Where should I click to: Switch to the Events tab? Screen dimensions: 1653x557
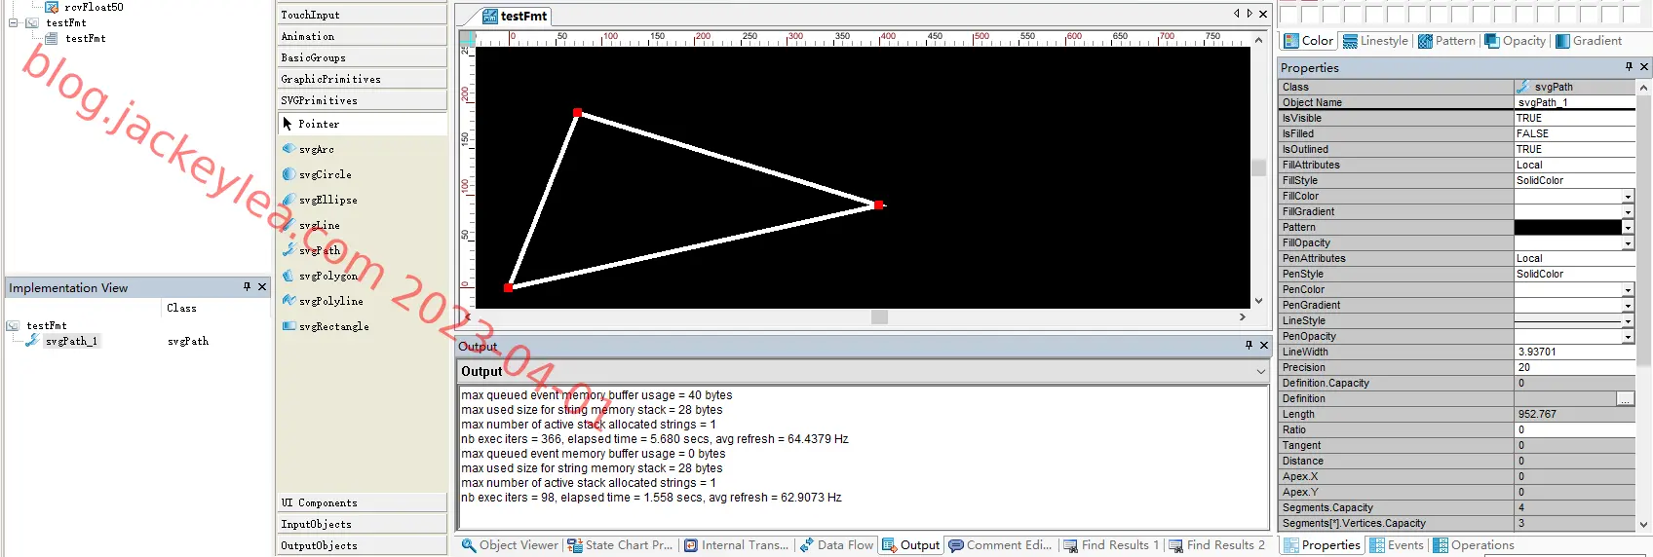click(1397, 545)
